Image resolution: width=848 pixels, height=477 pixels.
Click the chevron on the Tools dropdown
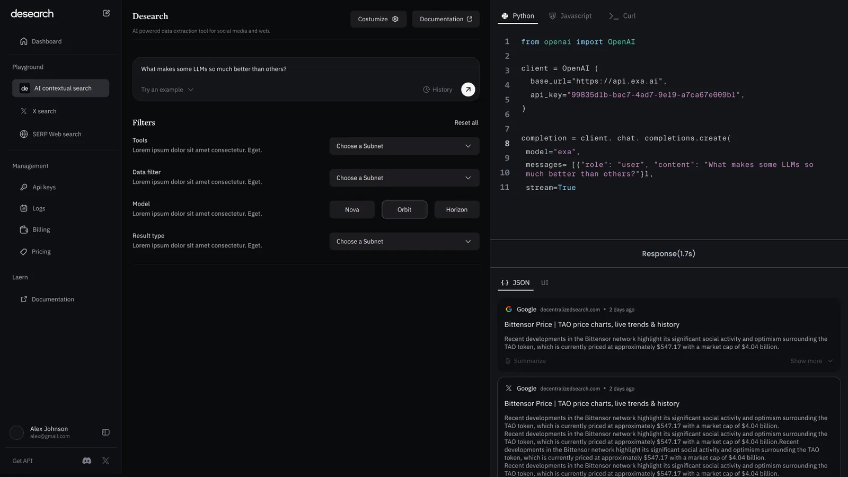(468, 146)
